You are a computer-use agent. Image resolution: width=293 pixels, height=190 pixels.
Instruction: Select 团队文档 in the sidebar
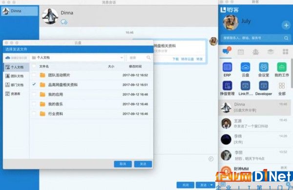click(15, 76)
